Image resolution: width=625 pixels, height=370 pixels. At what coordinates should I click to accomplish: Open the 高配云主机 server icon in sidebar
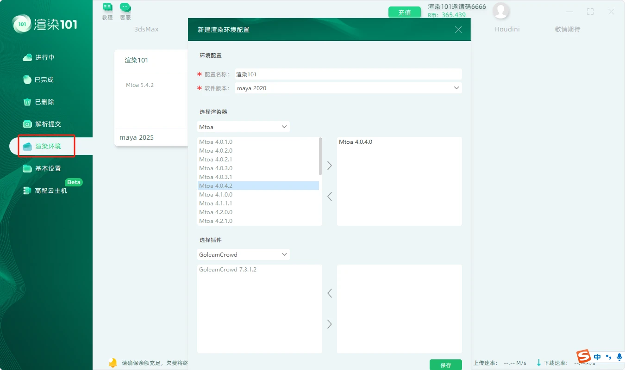27,191
